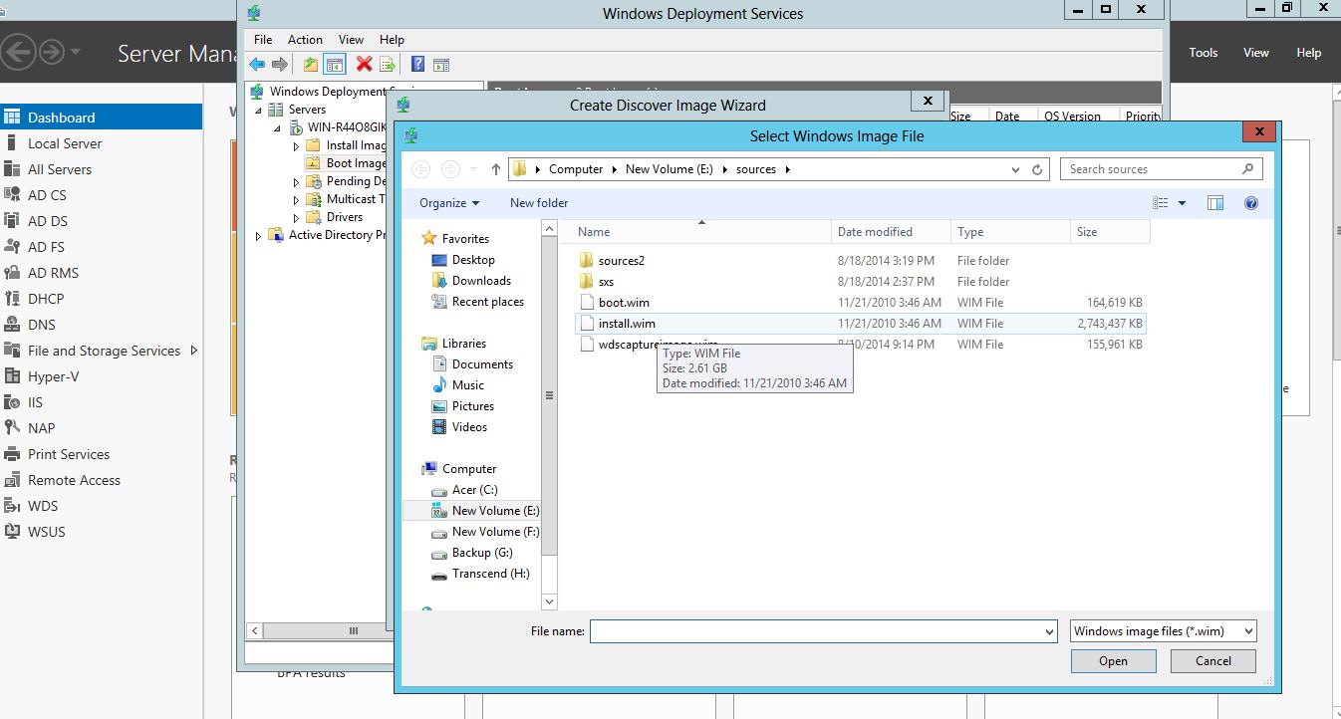Collapse the Servers node in WDS tree
This screenshot has height=719, width=1341.
(x=259, y=110)
